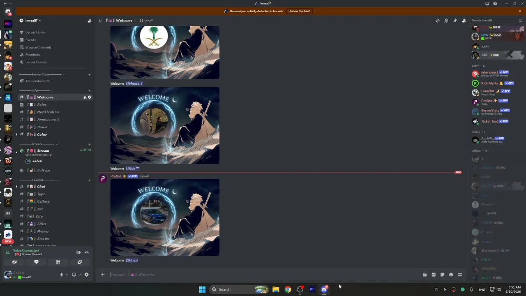Click the @Ghazi mention
Image resolution: width=526 pixels, height=296 pixels.
[x=132, y=260]
